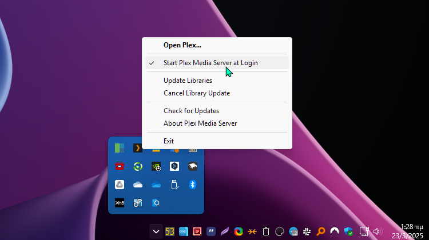Click the white OneDrive cloud icon

138,185
